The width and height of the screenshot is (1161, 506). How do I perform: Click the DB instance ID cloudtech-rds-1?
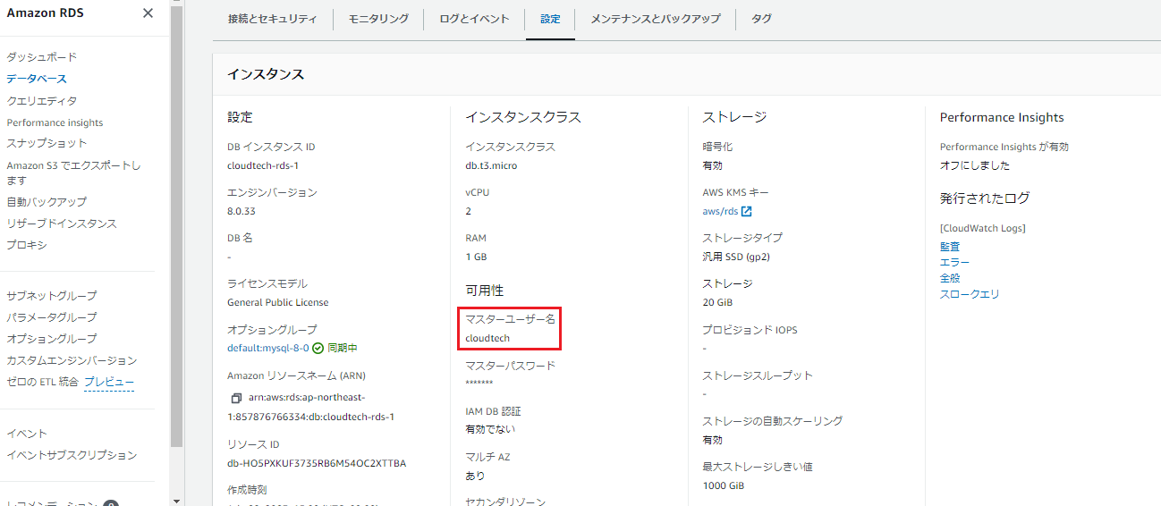point(263,165)
